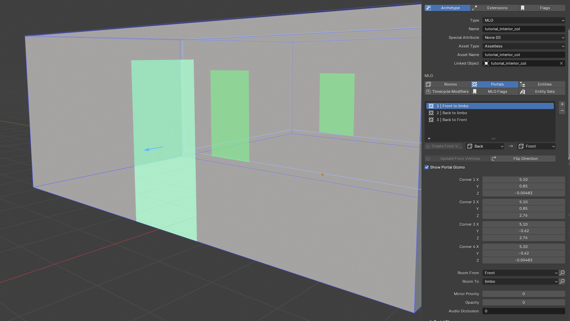Image resolution: width=570 pixels, height=321 pixels.
Task: Open the Room To dropdown showing limbo
Action: [520, 281]
